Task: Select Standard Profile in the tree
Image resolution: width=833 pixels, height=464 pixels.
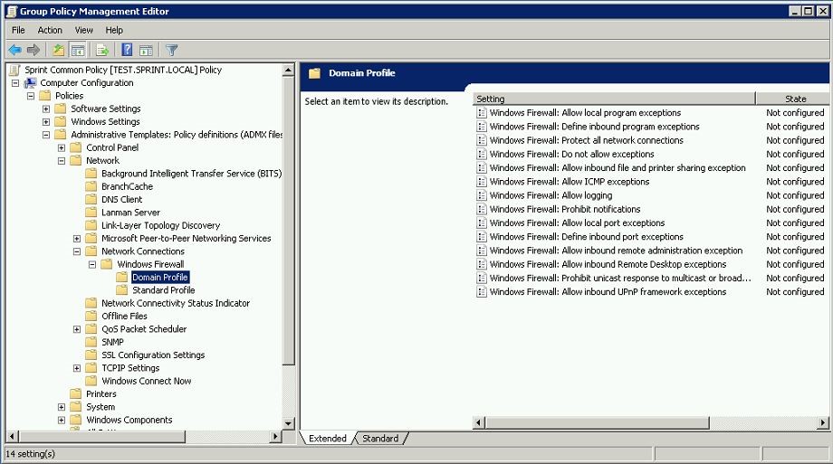Action: 164,289
